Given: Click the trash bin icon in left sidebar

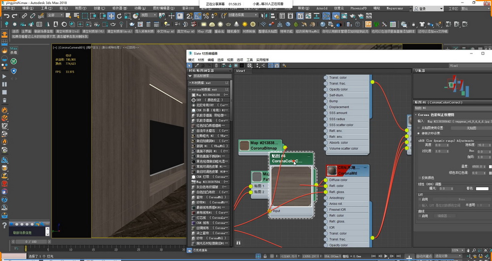Looking at the screenshot, I should click(x=4, y=101).
